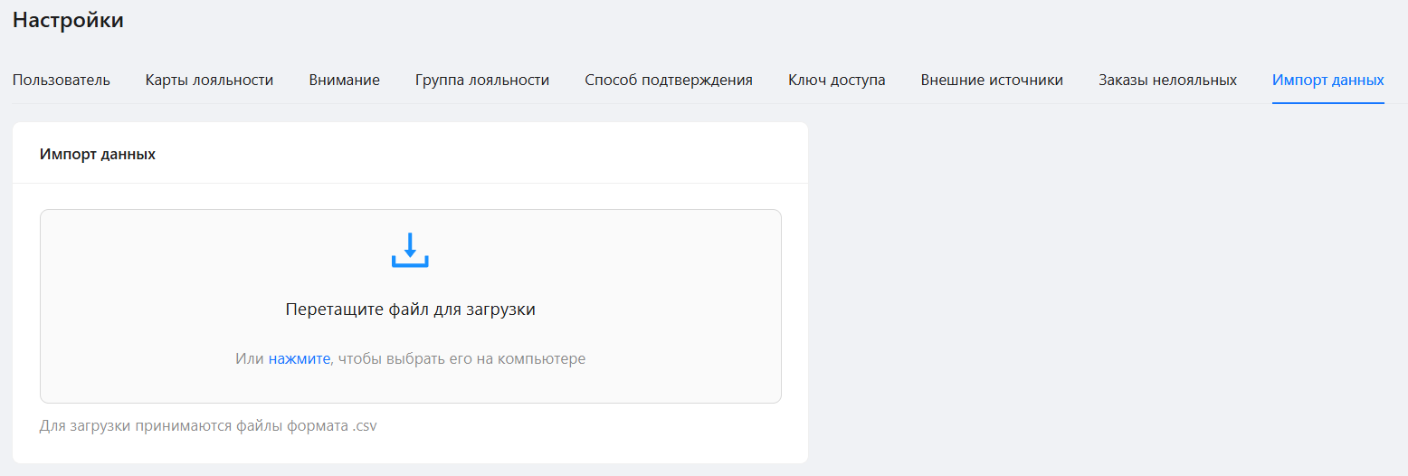
Task: Click the blue download arrow icon
Action: click(410, 250)
